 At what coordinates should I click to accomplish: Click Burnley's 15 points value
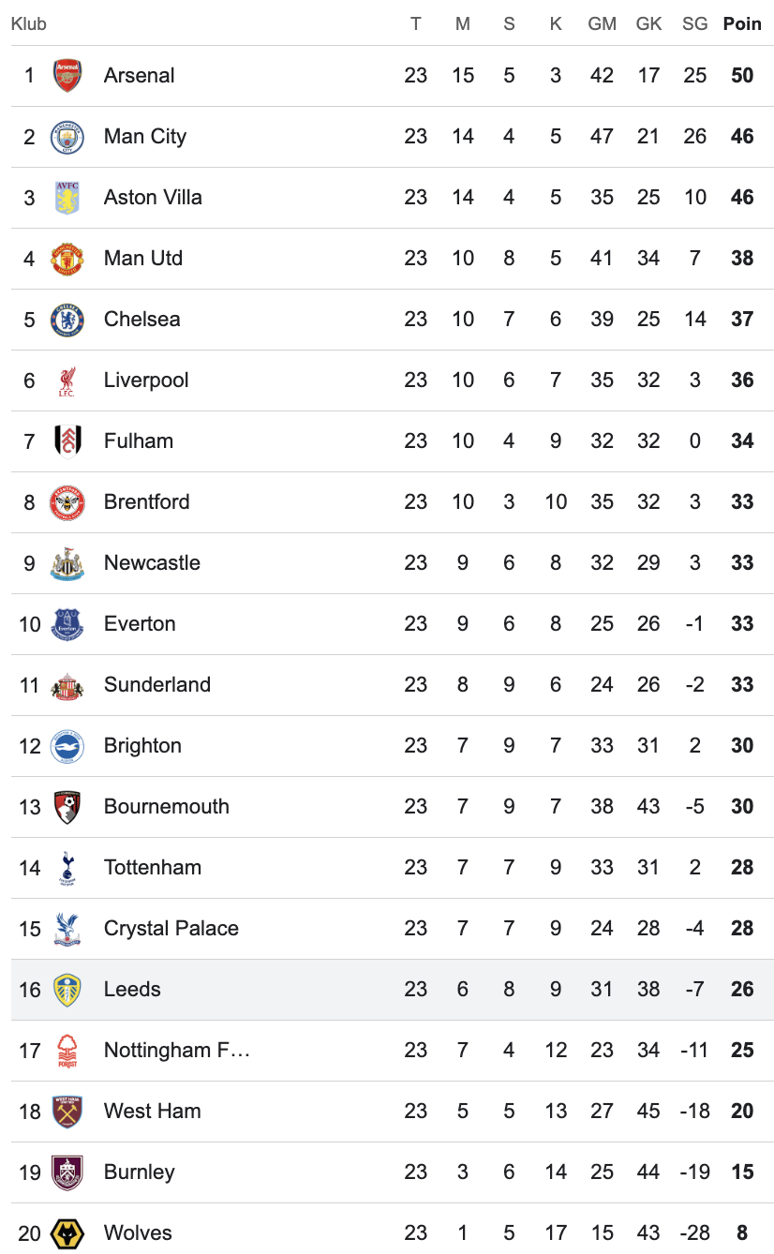click(x=742, y=1172)
